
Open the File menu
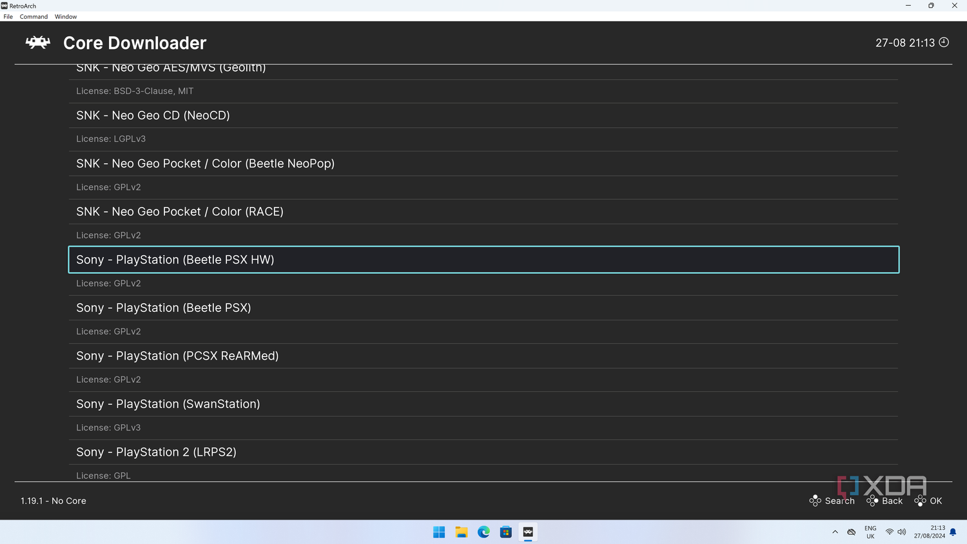click(8, 17)
